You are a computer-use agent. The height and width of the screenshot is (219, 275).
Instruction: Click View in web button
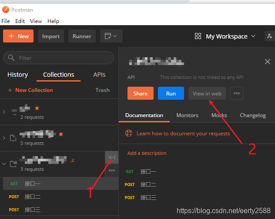207,93
